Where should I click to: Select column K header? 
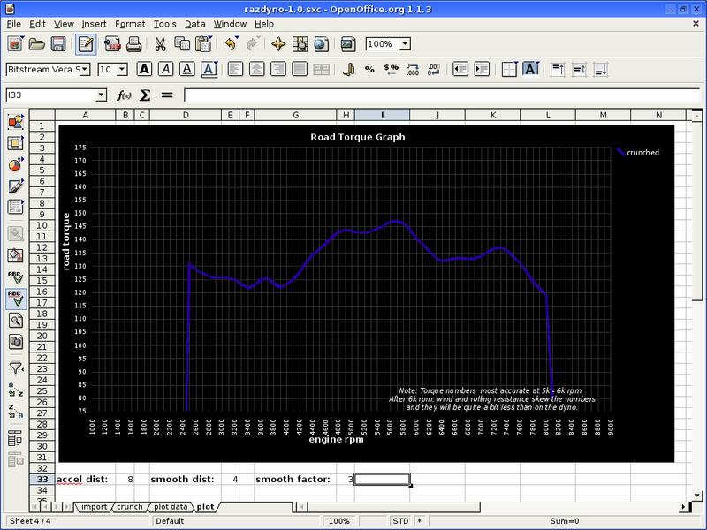pyautogui.click(x=492, y=115)
